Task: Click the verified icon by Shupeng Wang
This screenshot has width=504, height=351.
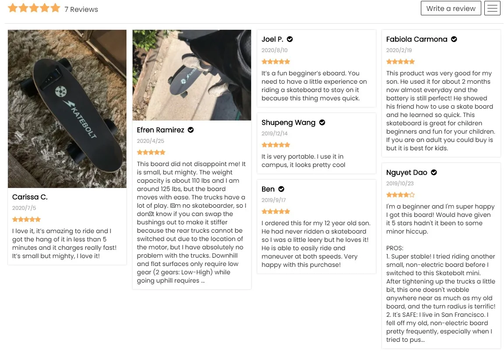Action: (322, 123)
